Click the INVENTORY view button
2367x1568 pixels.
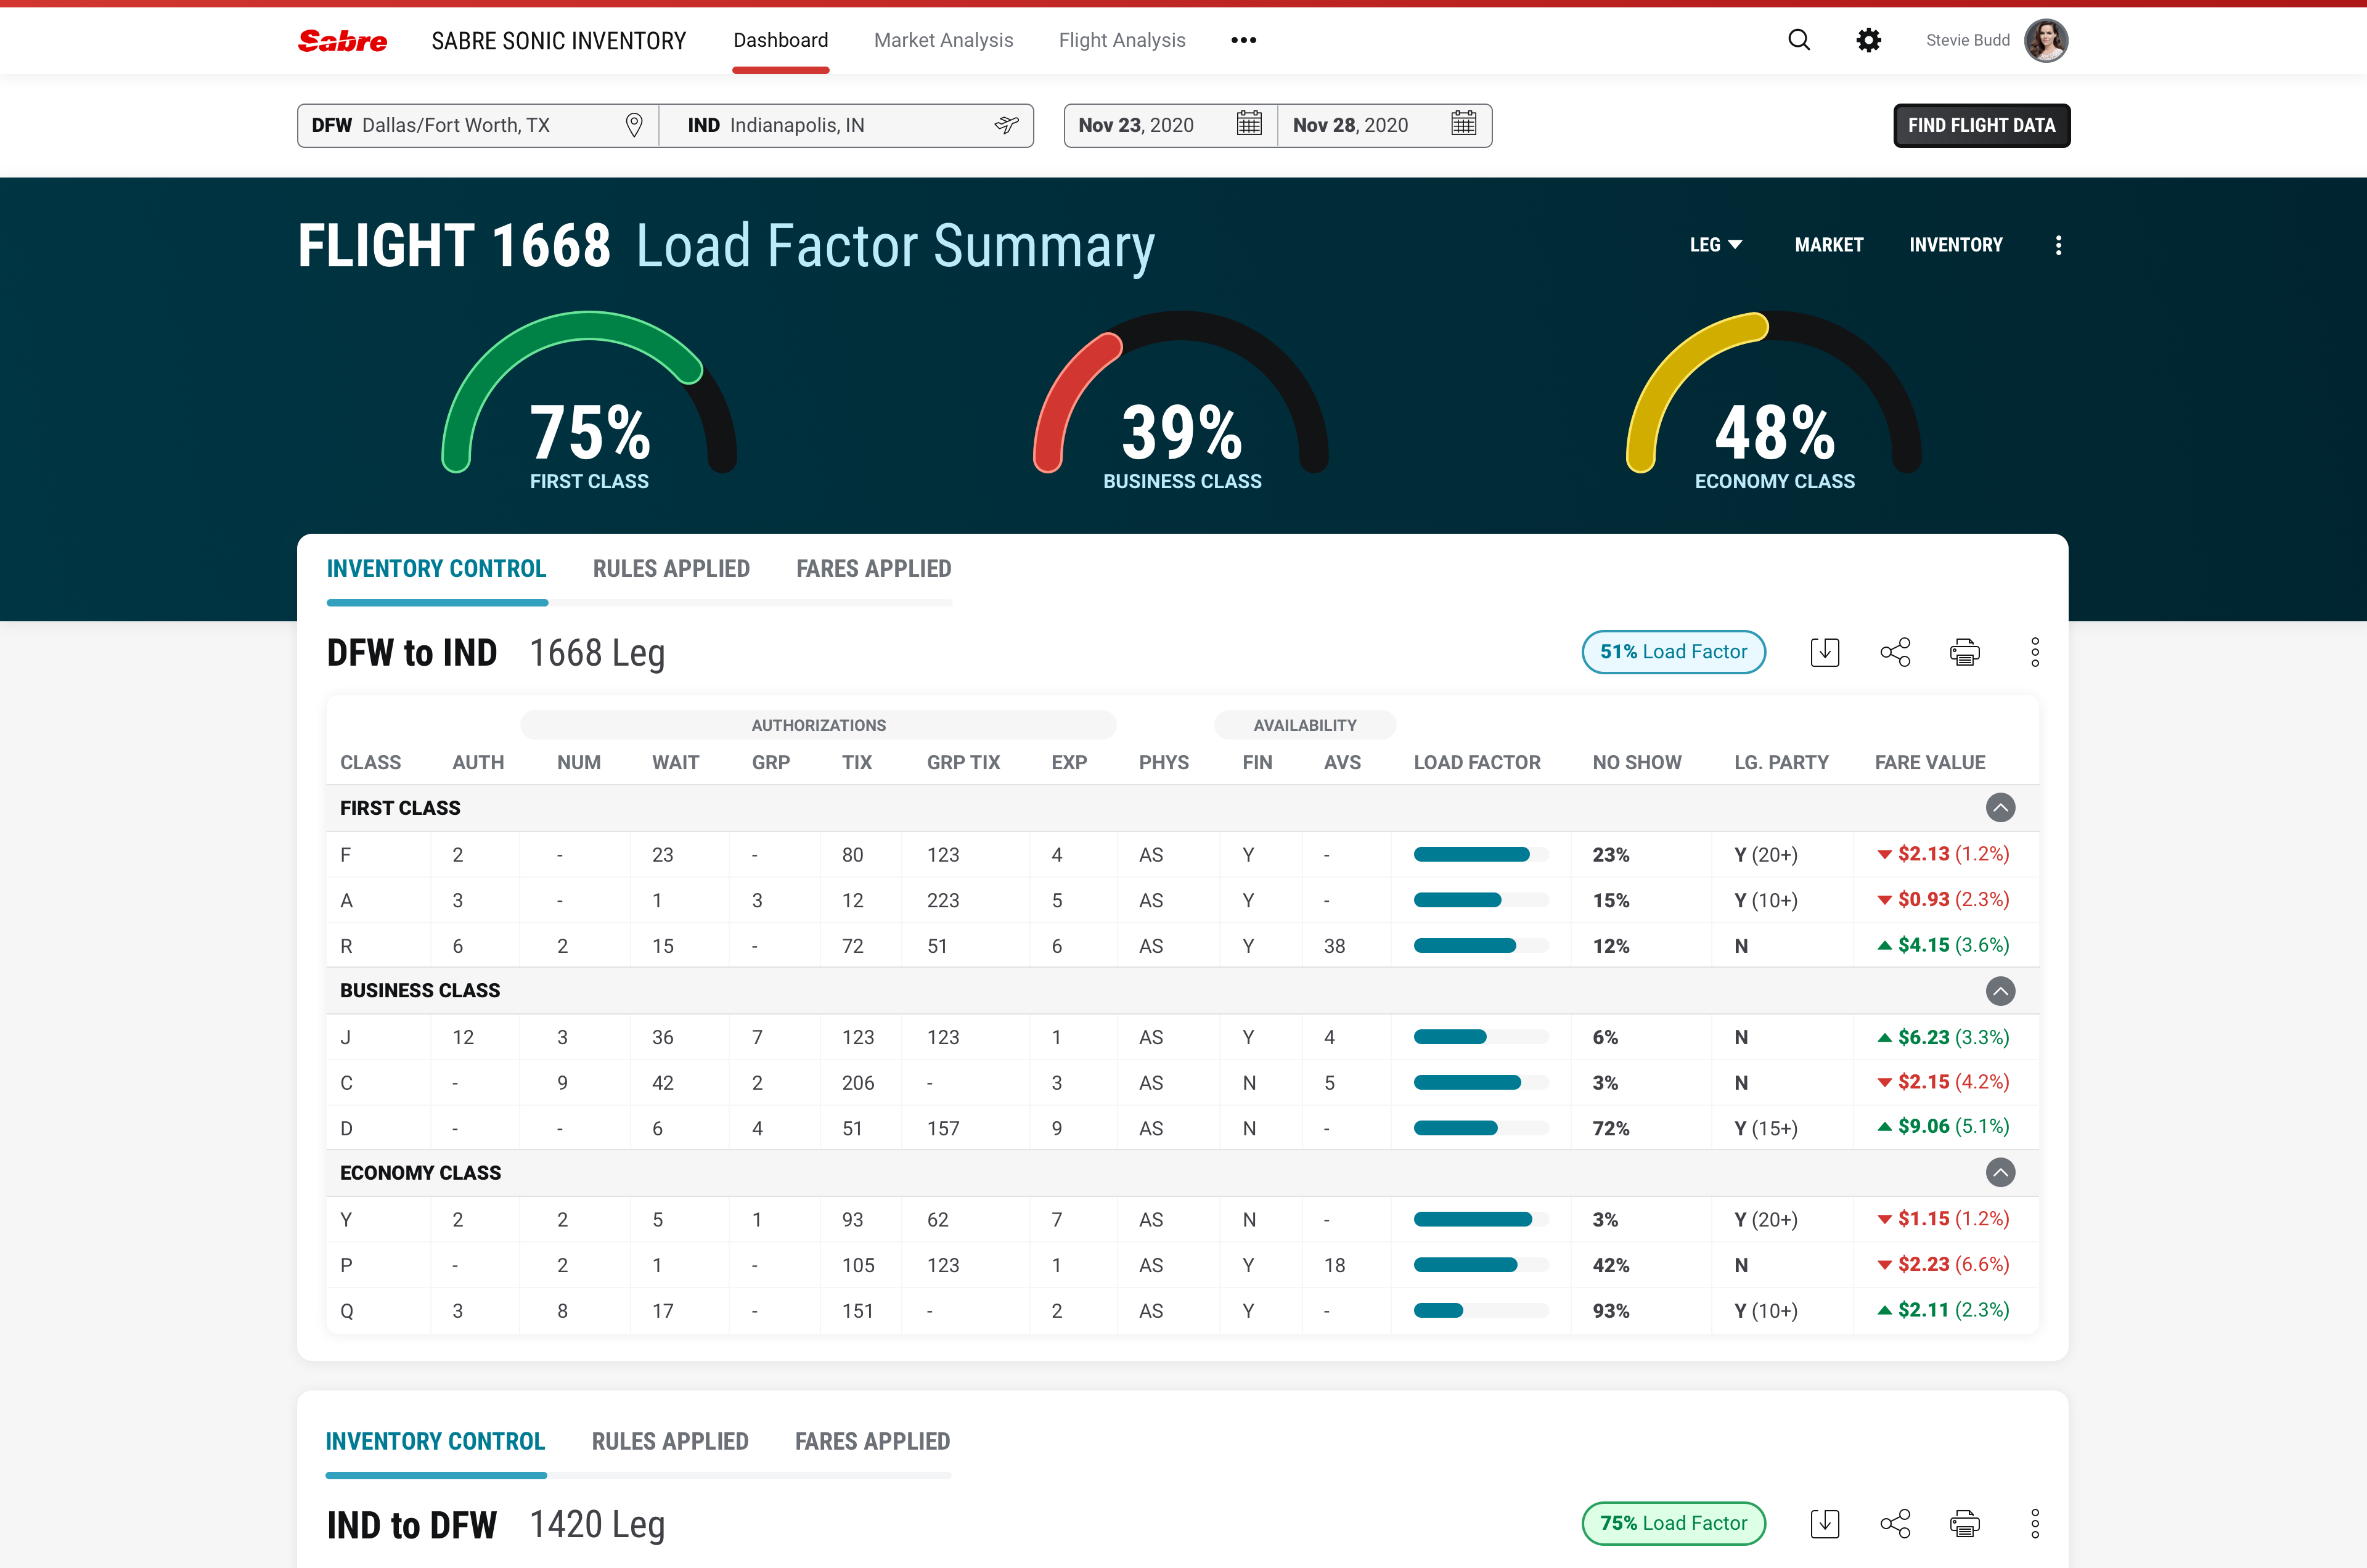[x=1955, y=245]
